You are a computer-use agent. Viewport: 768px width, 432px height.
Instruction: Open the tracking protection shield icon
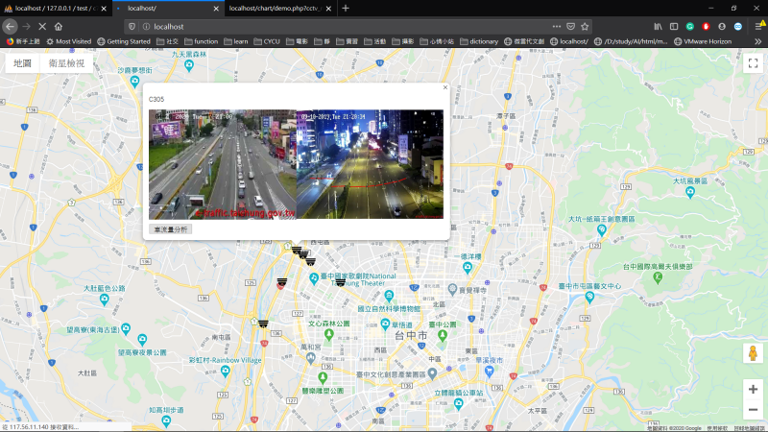[132, 27]
